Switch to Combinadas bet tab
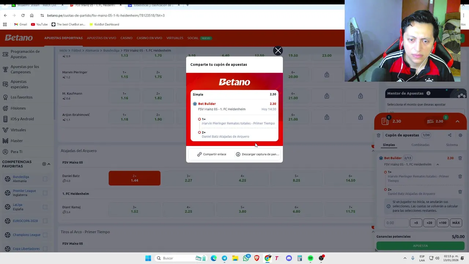This screenshot has height=264, width=469. [x=420, y=145]
